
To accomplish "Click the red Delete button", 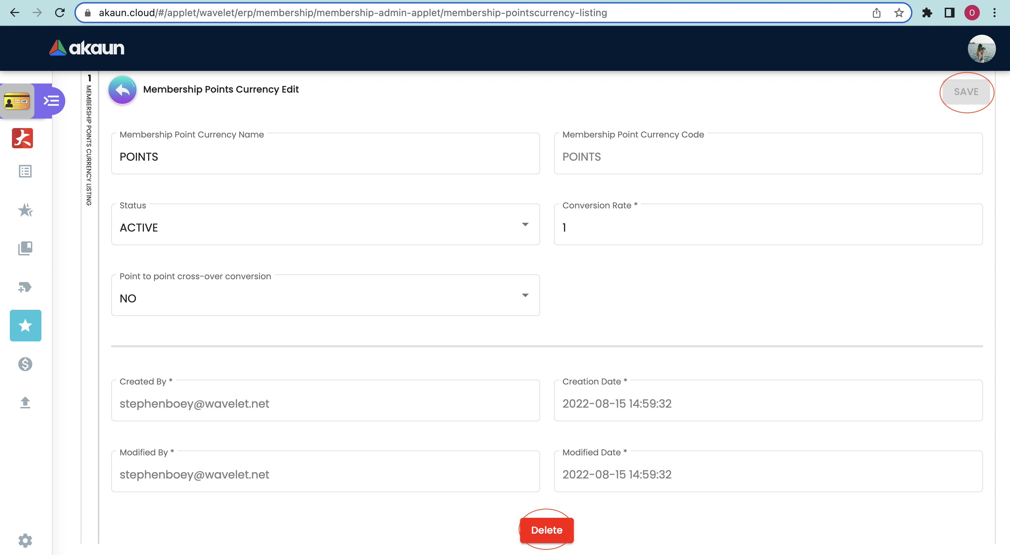I will [x=546, y=530].
